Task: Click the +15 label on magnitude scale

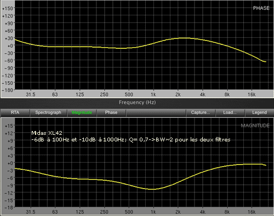Action: coord(9,126)
